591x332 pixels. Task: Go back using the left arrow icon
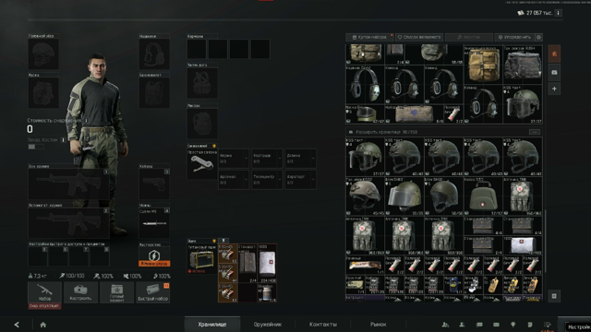[17, 325]
